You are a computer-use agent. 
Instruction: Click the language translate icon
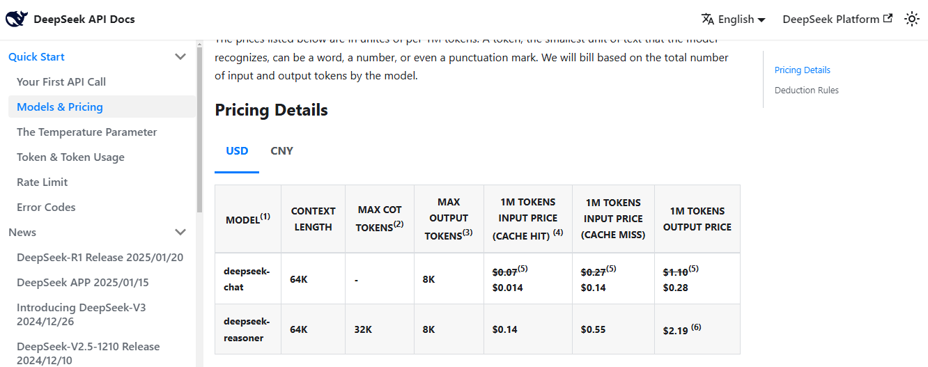pyautogui.click(x=708, y=19)
